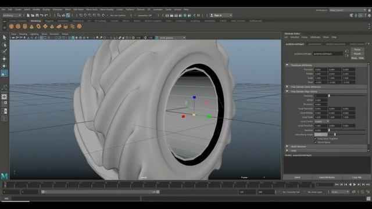Activate the Move tool in toolbox
372x209 pixels.
[4, 59]
